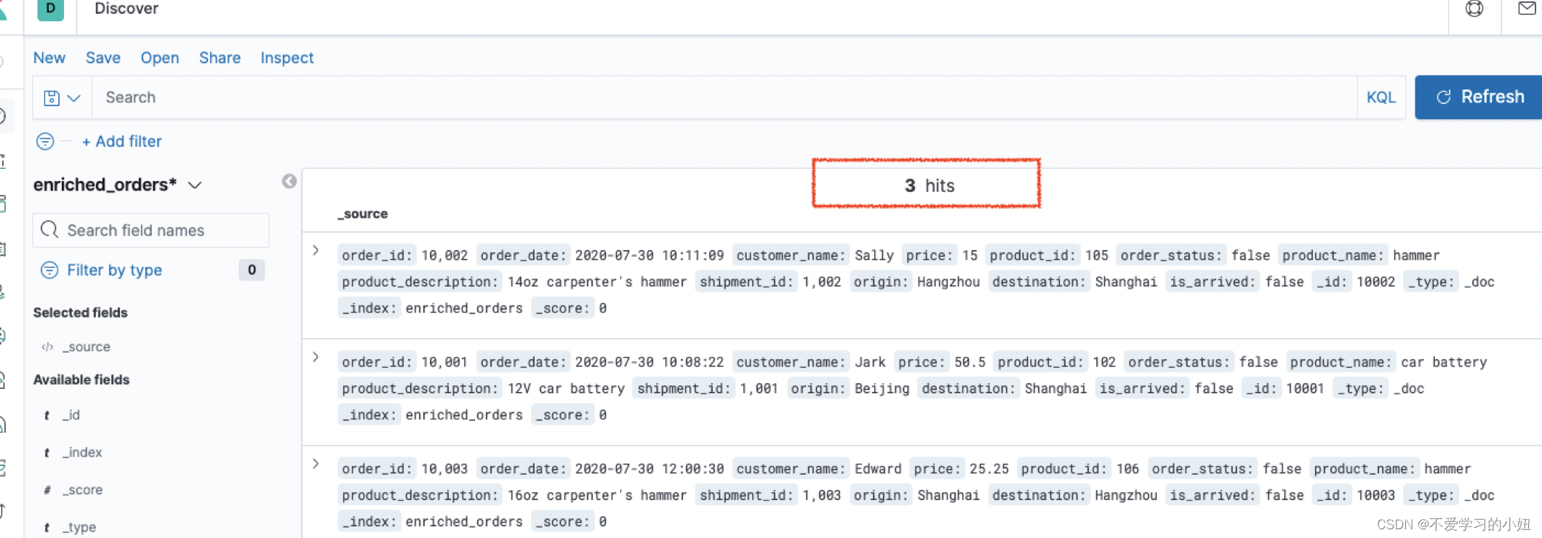Collapse the field sidebar arrow
Viewport: 1542px width, 538px height.
(x=289, y=181)
